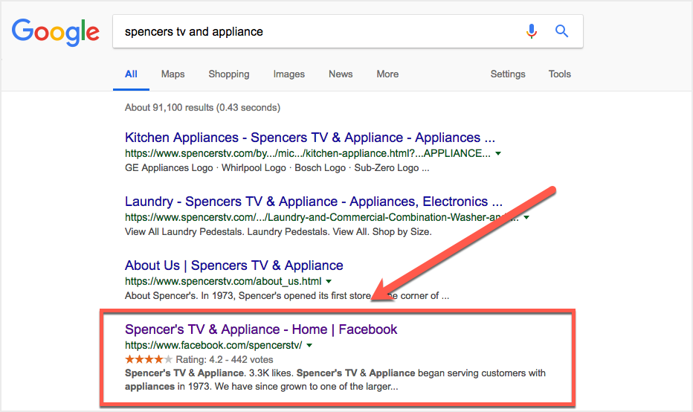Open the Spencer's Facebook Home result
Screen dimensions: 693x412
[x=261, y=329]
